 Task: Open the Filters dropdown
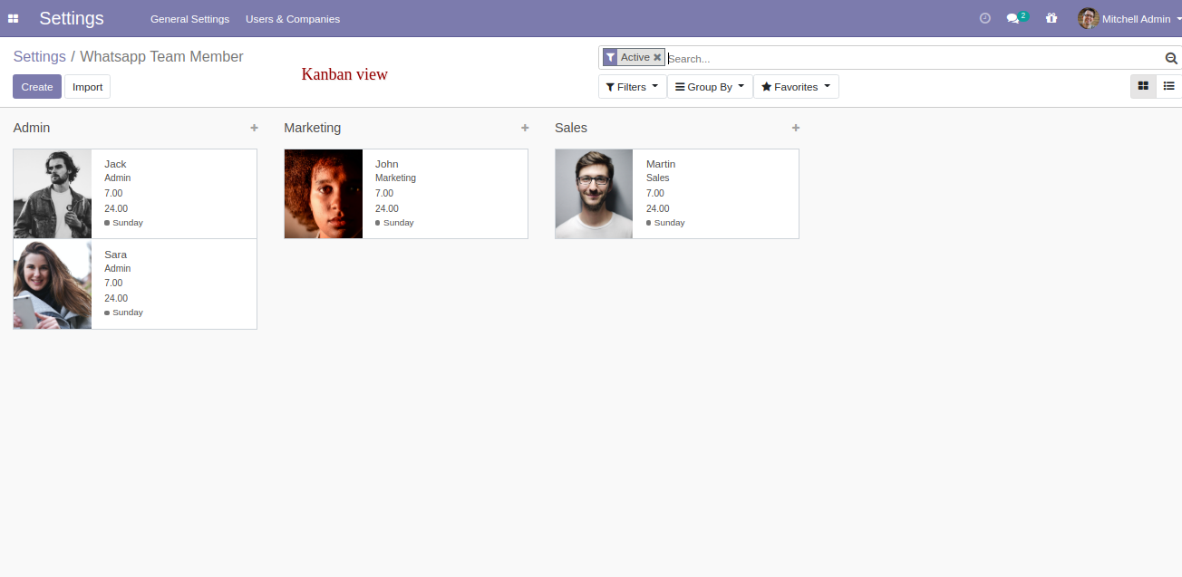[632, 87]
